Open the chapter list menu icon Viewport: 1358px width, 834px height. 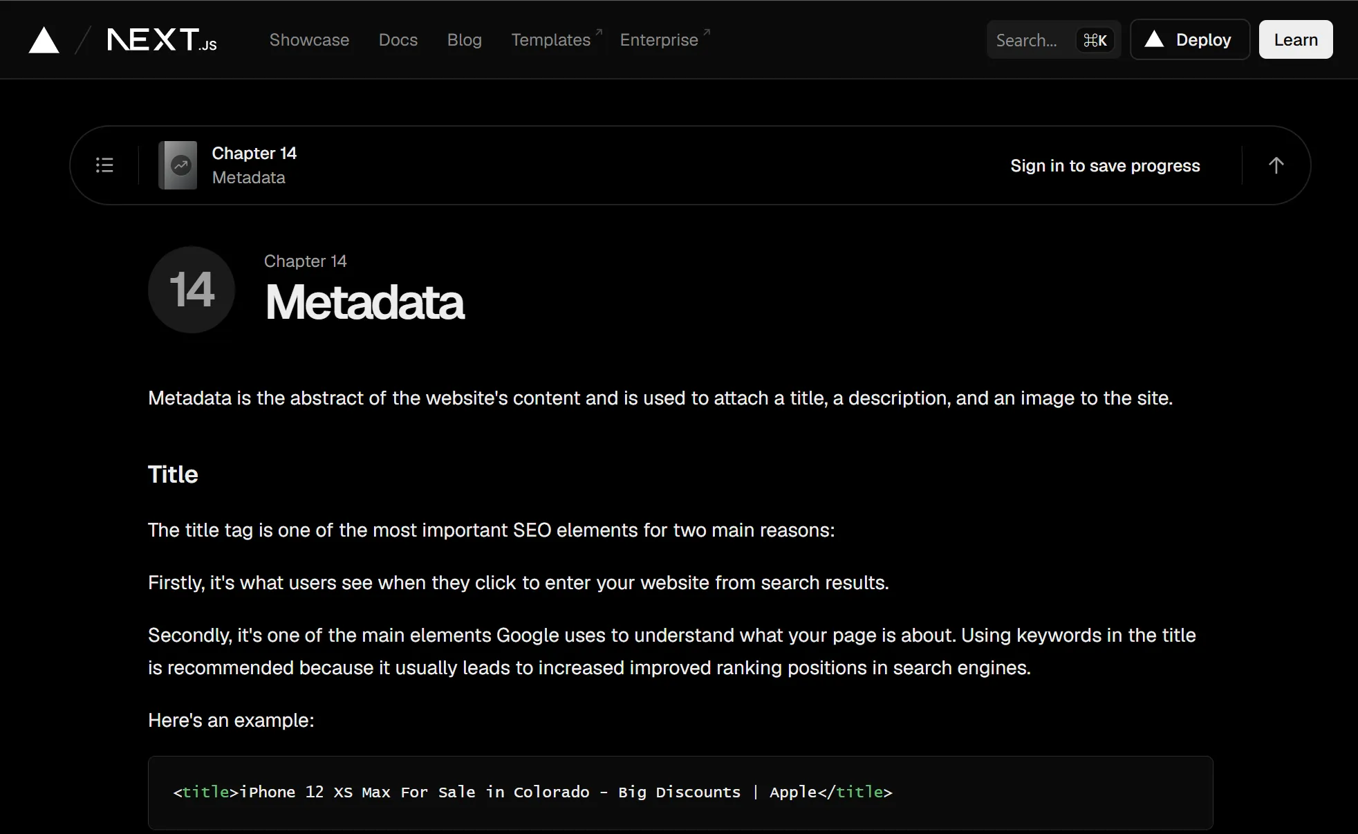(104, 165)
